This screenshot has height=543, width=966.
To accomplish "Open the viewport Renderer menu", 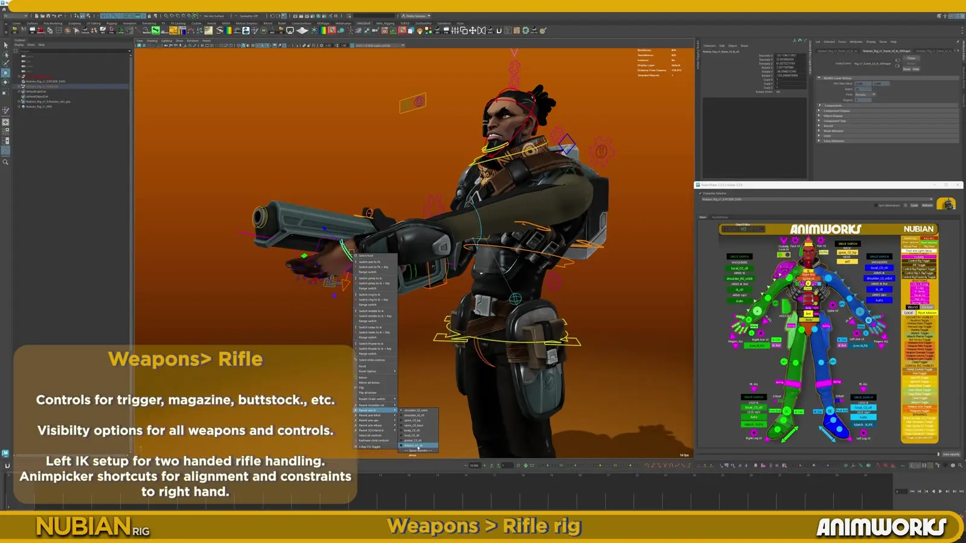I will [193, 41].
